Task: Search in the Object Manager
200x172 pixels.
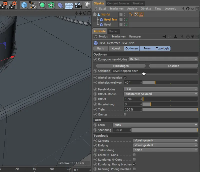Action: click(x=183, y=8)
